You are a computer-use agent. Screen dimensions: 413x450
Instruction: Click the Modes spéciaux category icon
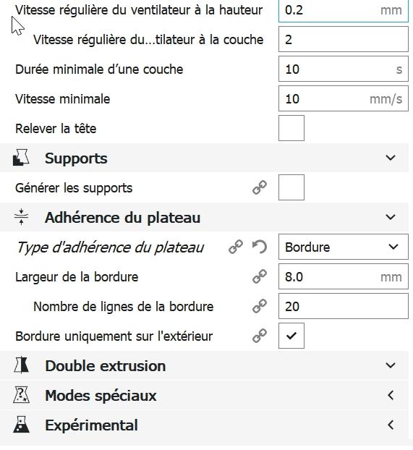(21, 395)
